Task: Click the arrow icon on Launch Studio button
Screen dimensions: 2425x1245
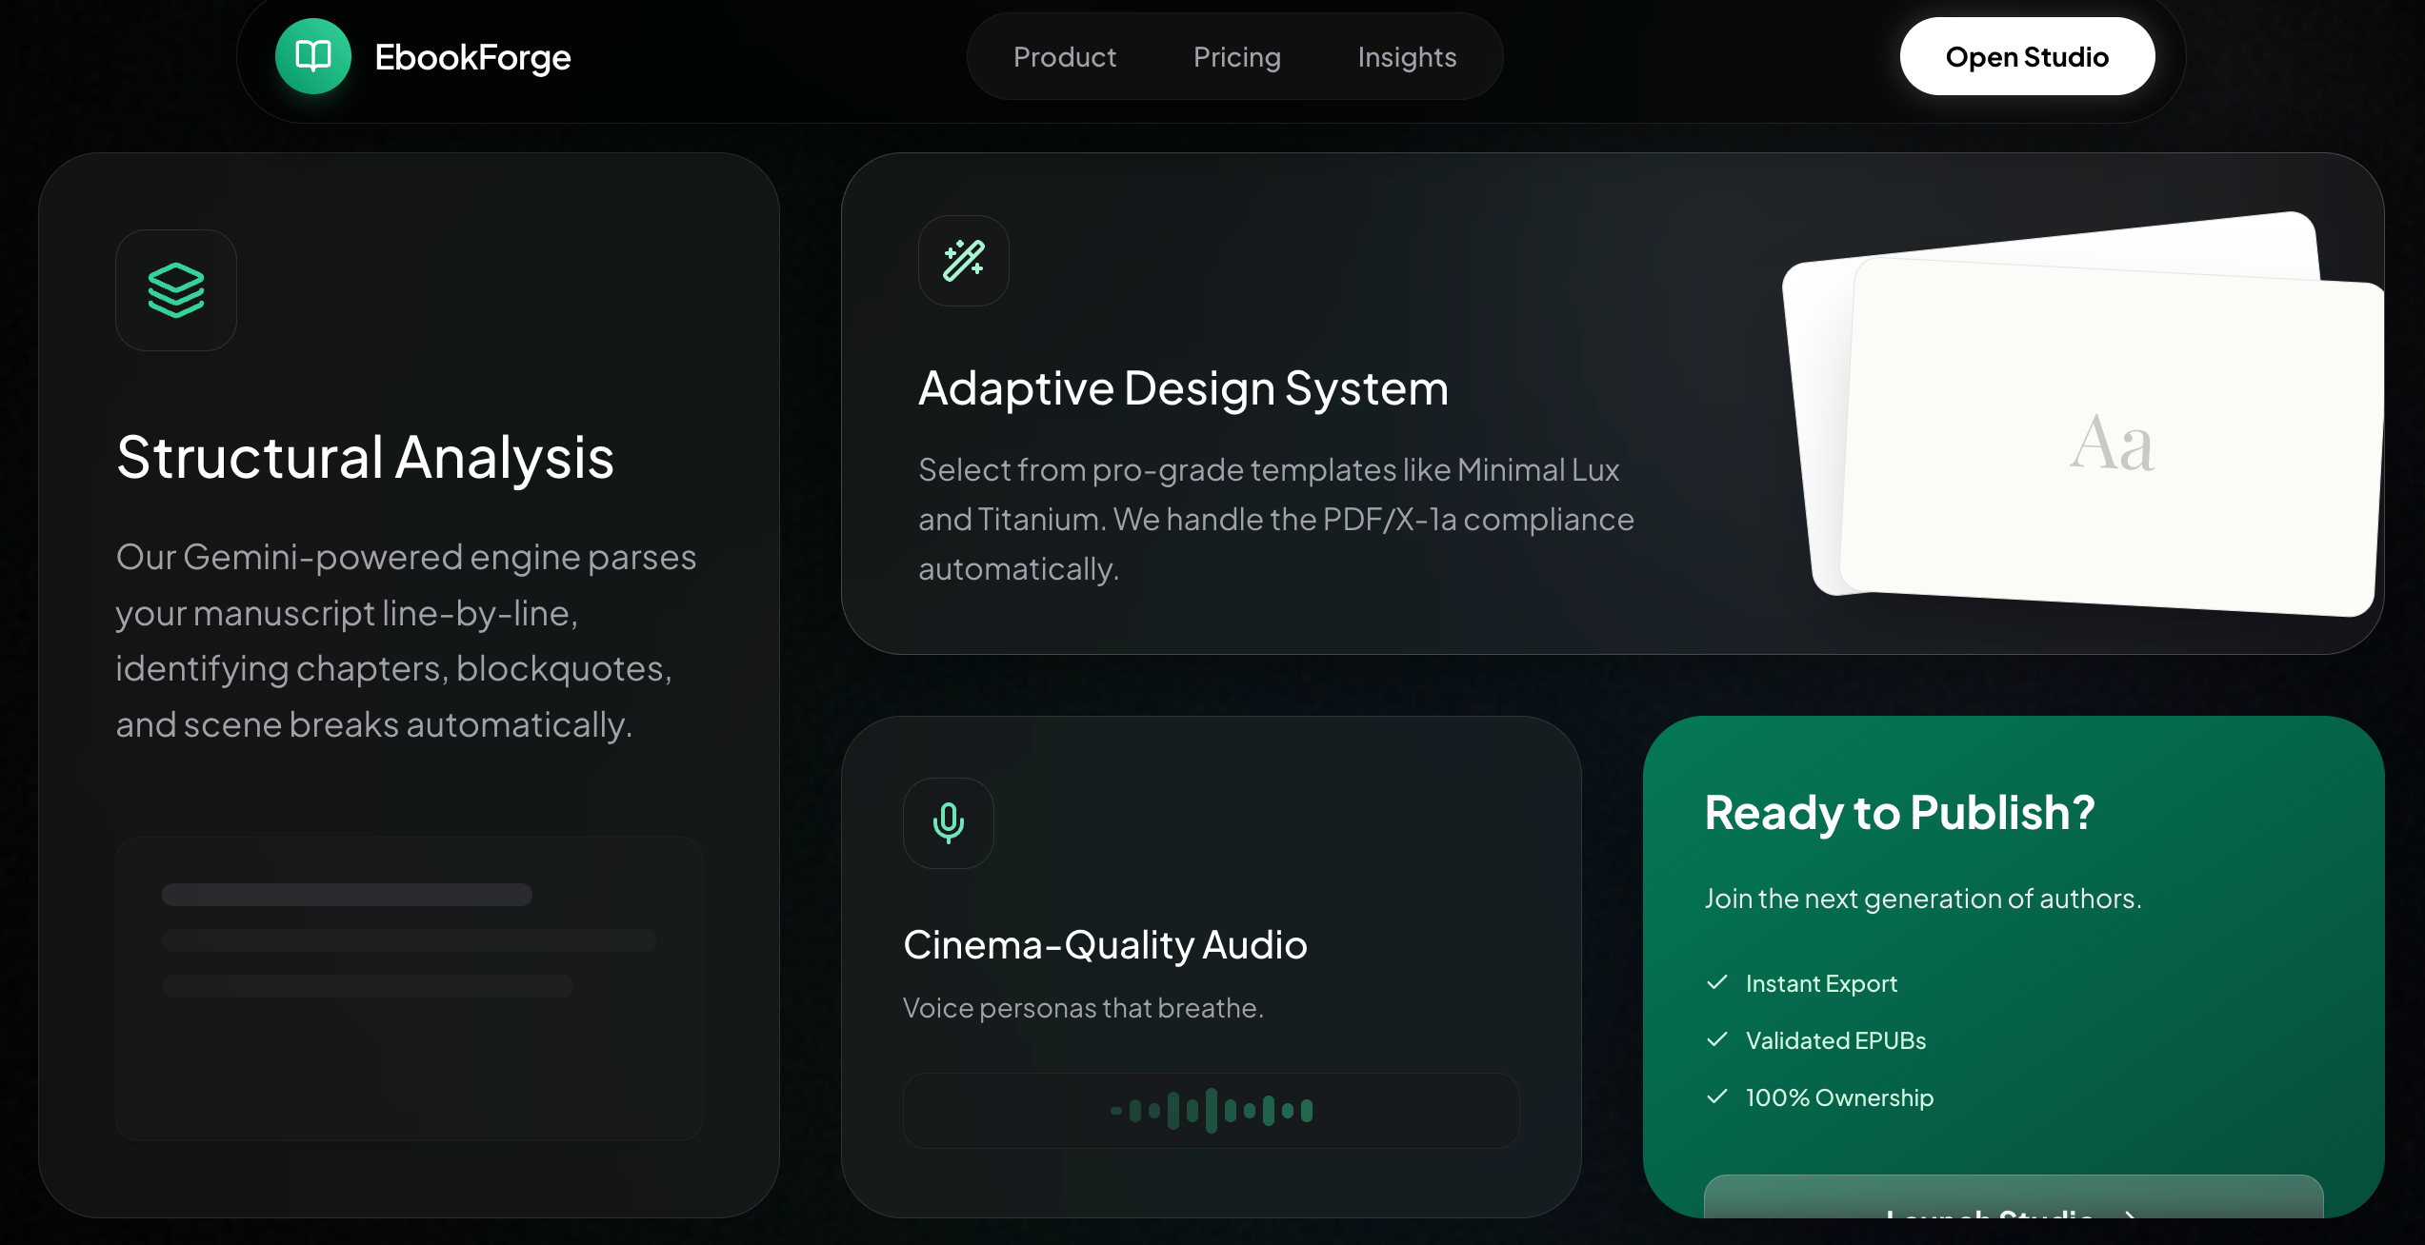Action: (x=2130, y=1214)
